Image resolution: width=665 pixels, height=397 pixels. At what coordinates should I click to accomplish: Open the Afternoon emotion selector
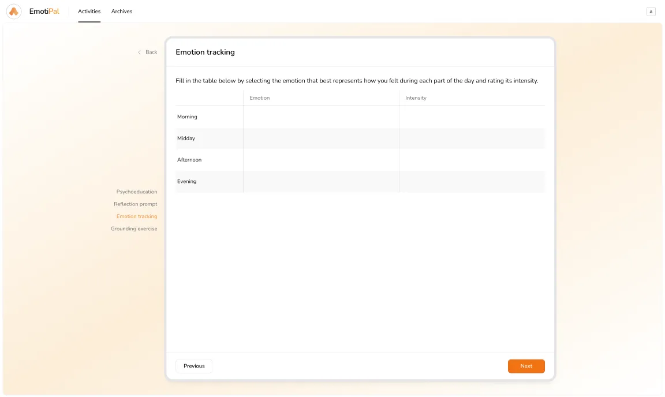(x=321, y=160)
